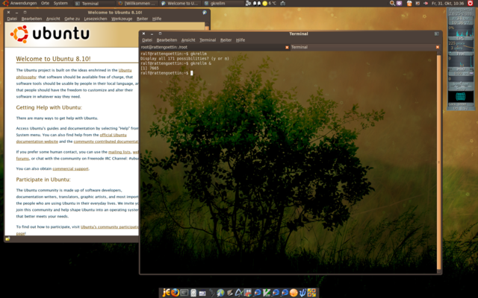The width and height of the screenshot is (478, 298).
Task: Click the date and clock in the top panel
Action: tap(448, 3)
